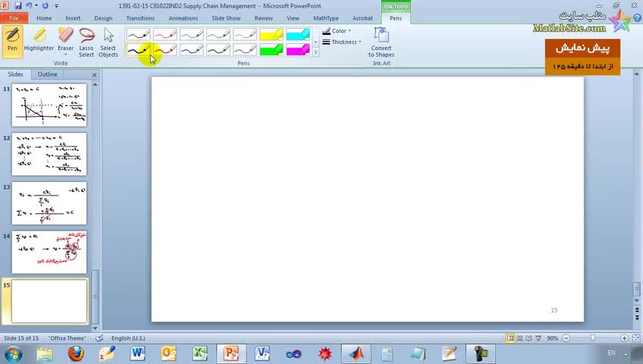Toggle Normal view button in status bar

coord(510,338)
